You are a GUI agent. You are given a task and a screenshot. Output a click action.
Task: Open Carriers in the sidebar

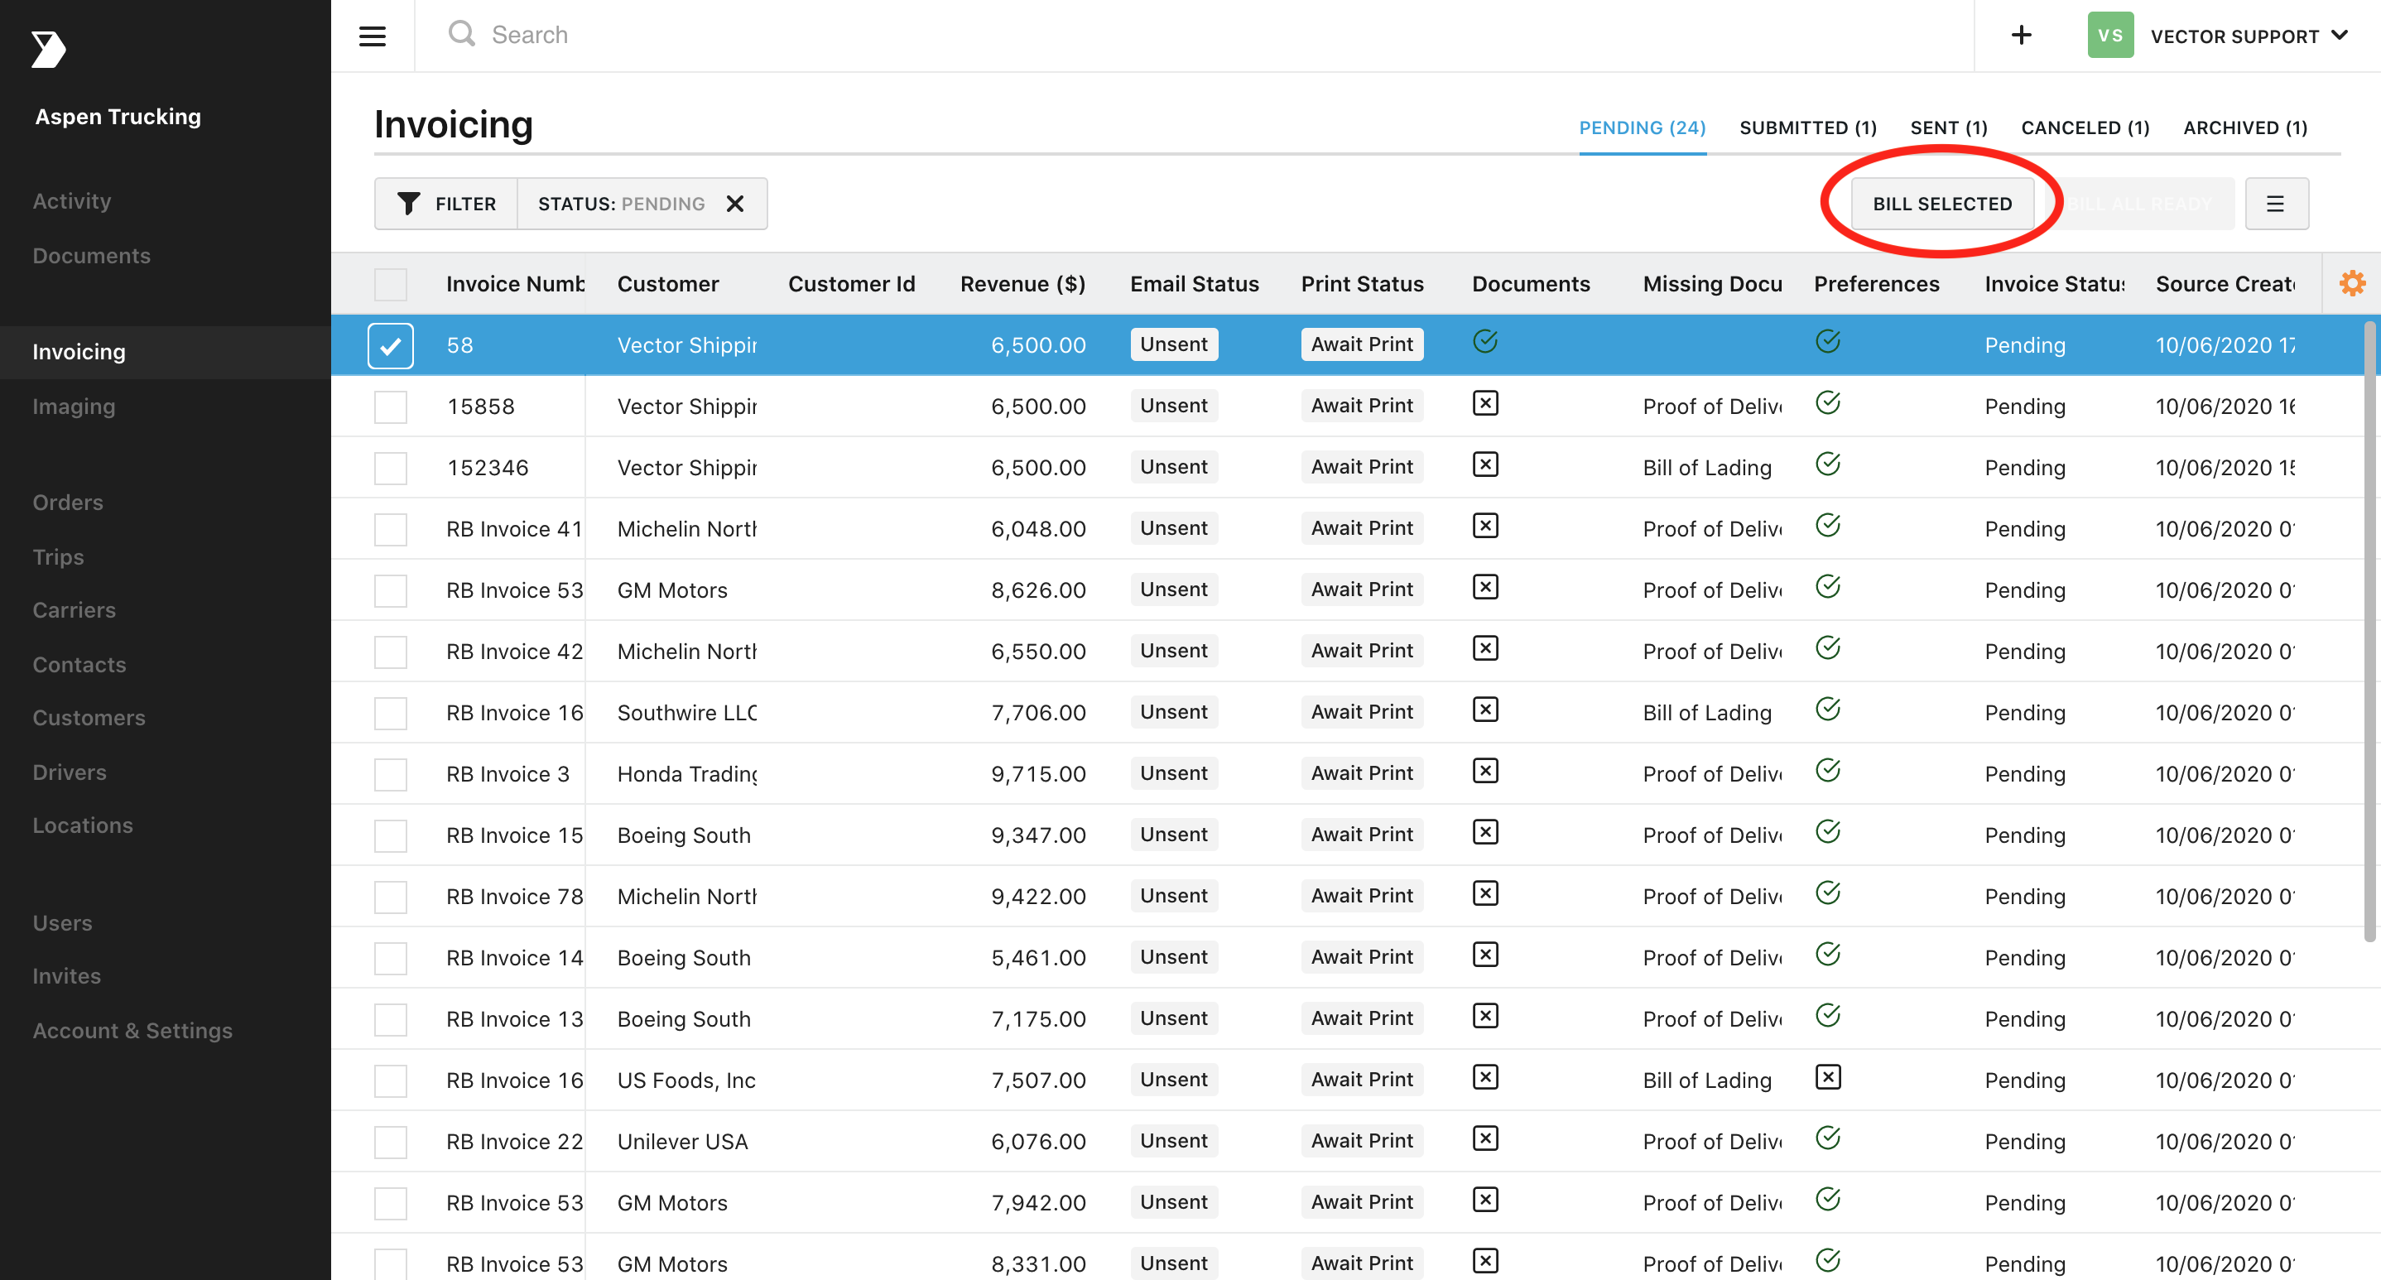[74, 610]
